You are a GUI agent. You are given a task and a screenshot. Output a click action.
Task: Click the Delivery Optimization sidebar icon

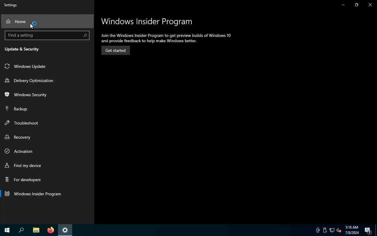7,81
